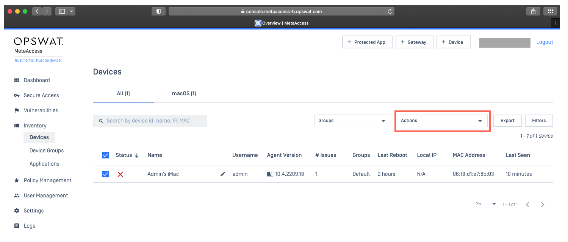Select Devices under Inventory
The height and width of the screenshot is (242, 568).
[39, 137]
